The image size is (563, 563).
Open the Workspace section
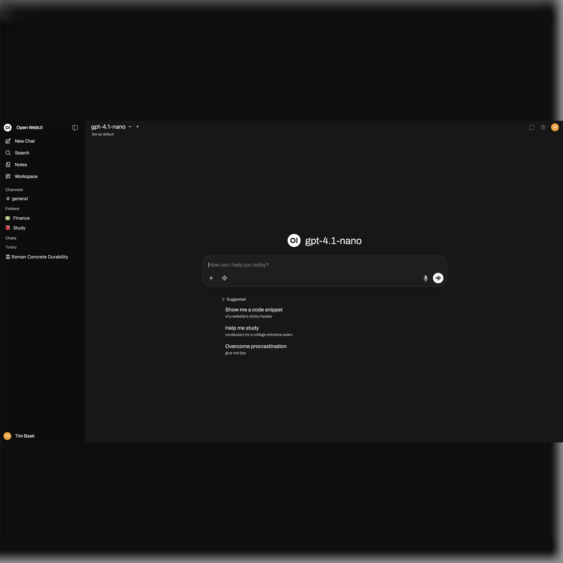(42, 176)
